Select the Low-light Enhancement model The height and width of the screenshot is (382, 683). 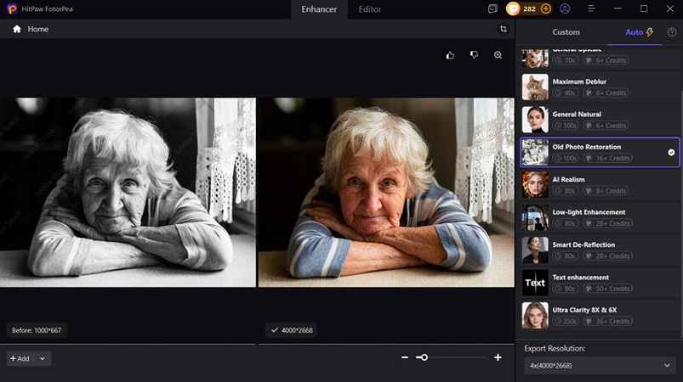click(600, 217)
